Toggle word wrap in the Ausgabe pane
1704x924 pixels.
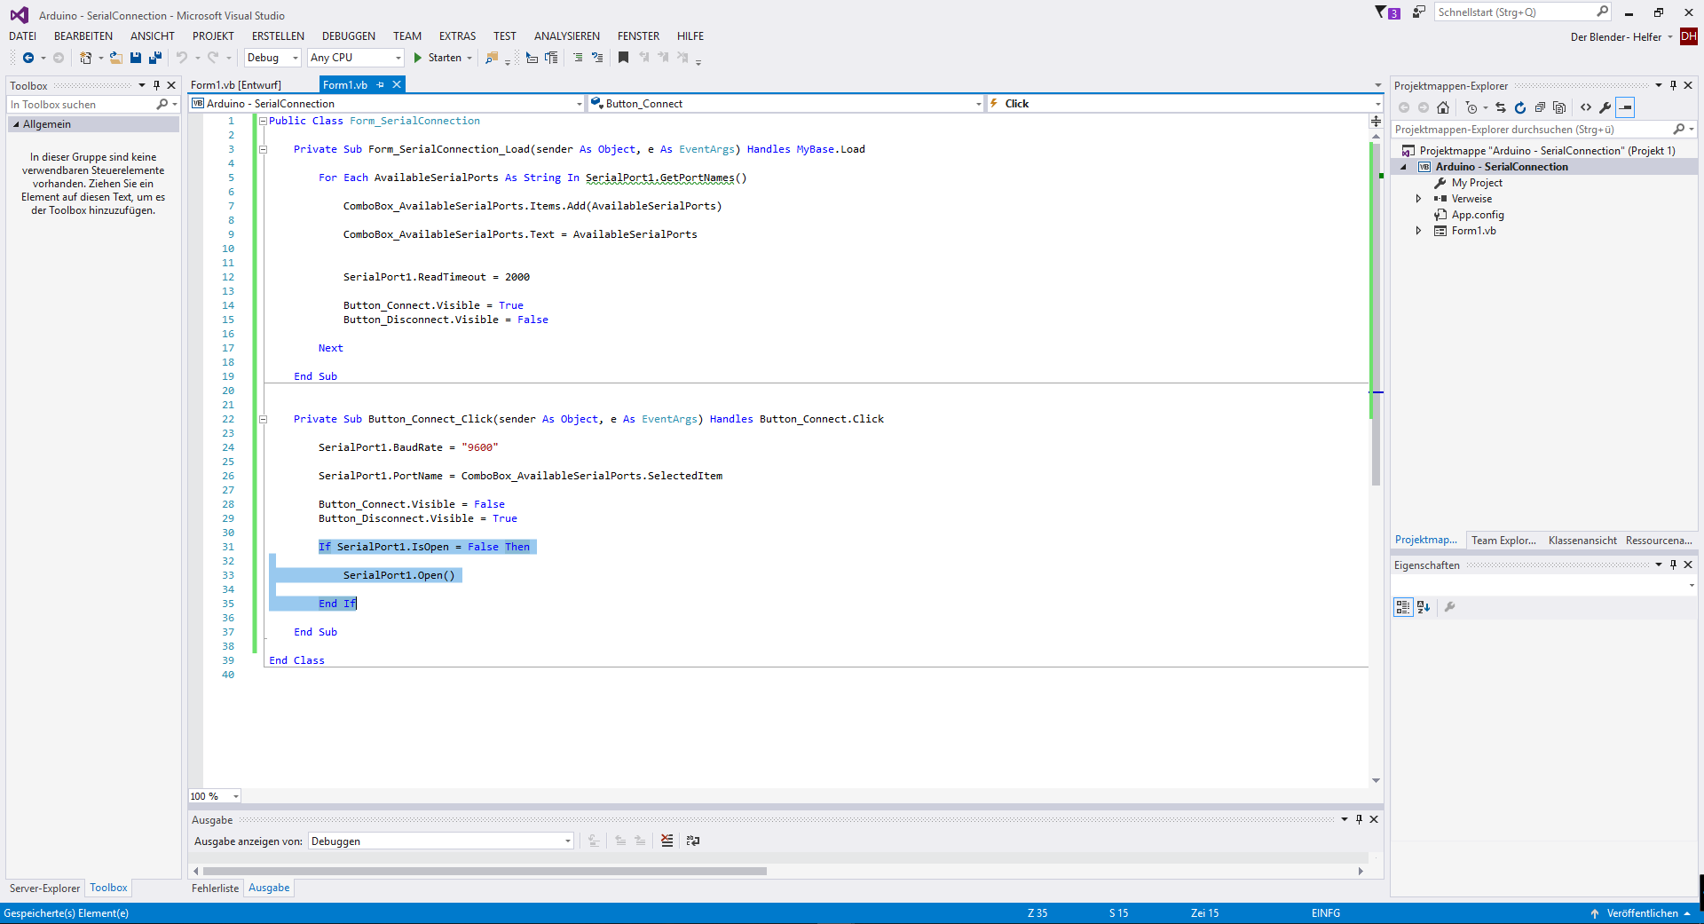tap(693, 841)
